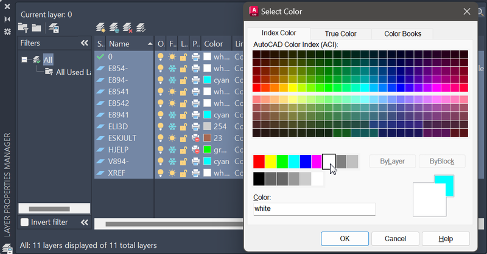Click the Help button
This screenshot has height=254, width=487.
click(446, 239)
